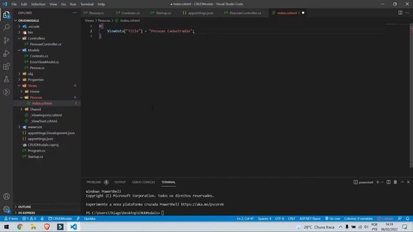
Task: Open Visual Studio Code taskbar icon
Action: click(x=74, y=227)
